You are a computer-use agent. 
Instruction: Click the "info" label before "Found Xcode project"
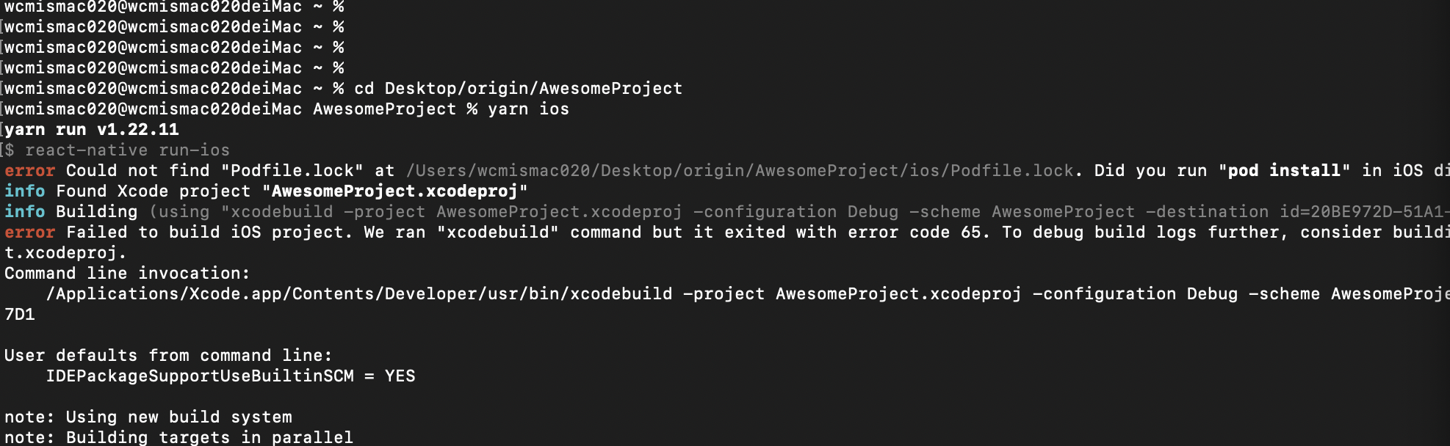[24, 191]
